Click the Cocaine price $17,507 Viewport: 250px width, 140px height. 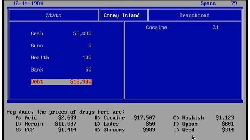click(x=145, y=118)
